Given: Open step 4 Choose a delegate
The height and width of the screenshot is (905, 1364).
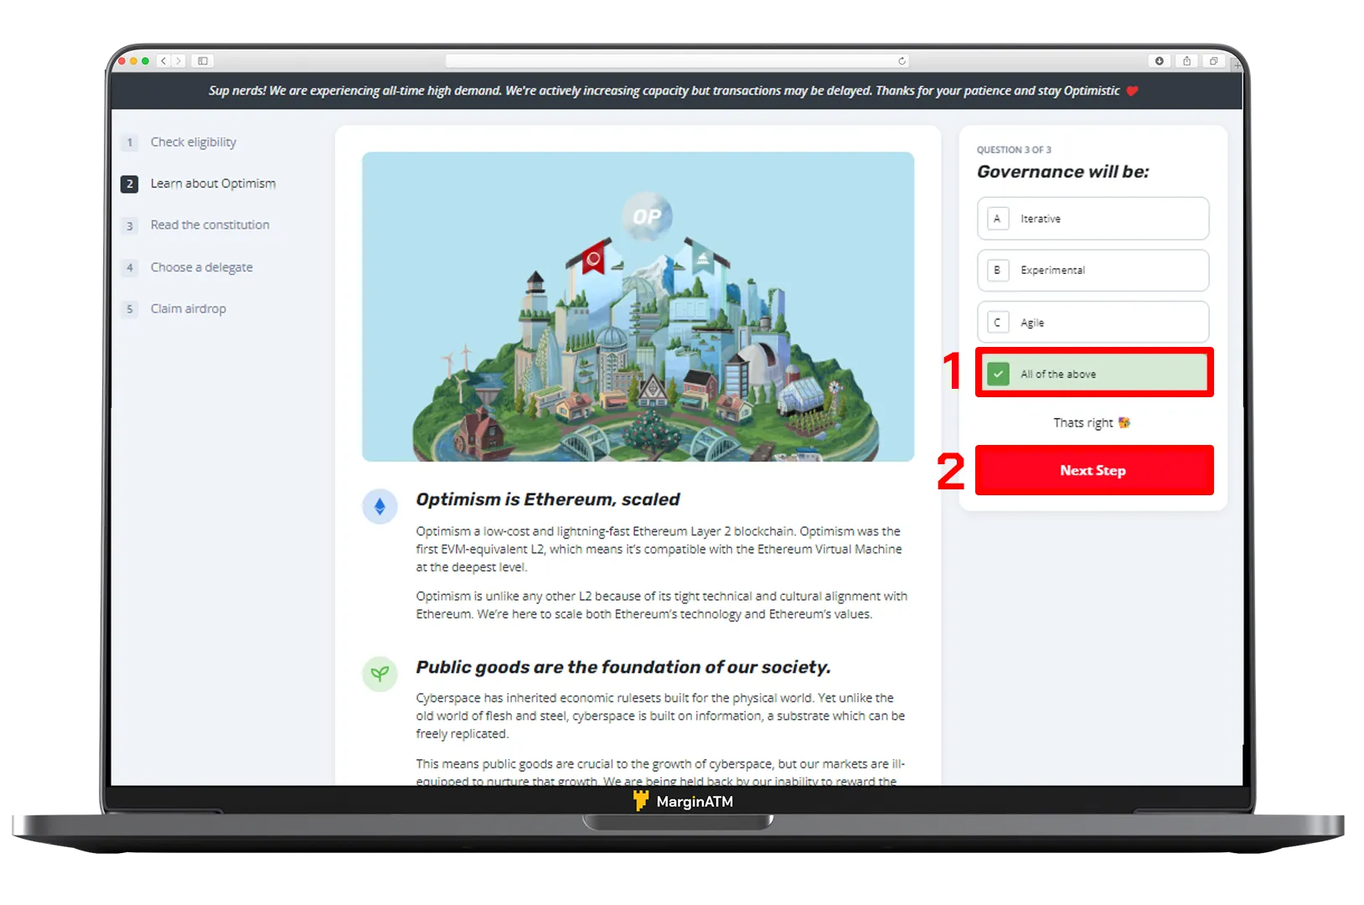Looking at the screenshot, I should click(x=187, y=267).
